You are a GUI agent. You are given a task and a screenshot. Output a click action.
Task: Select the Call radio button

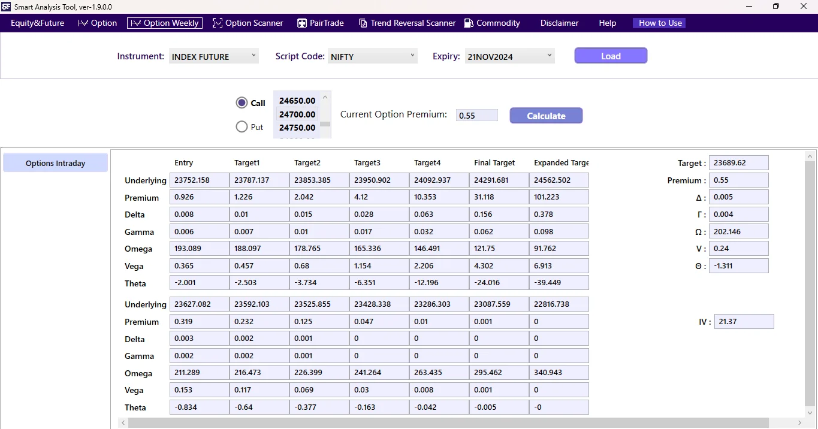242,102
